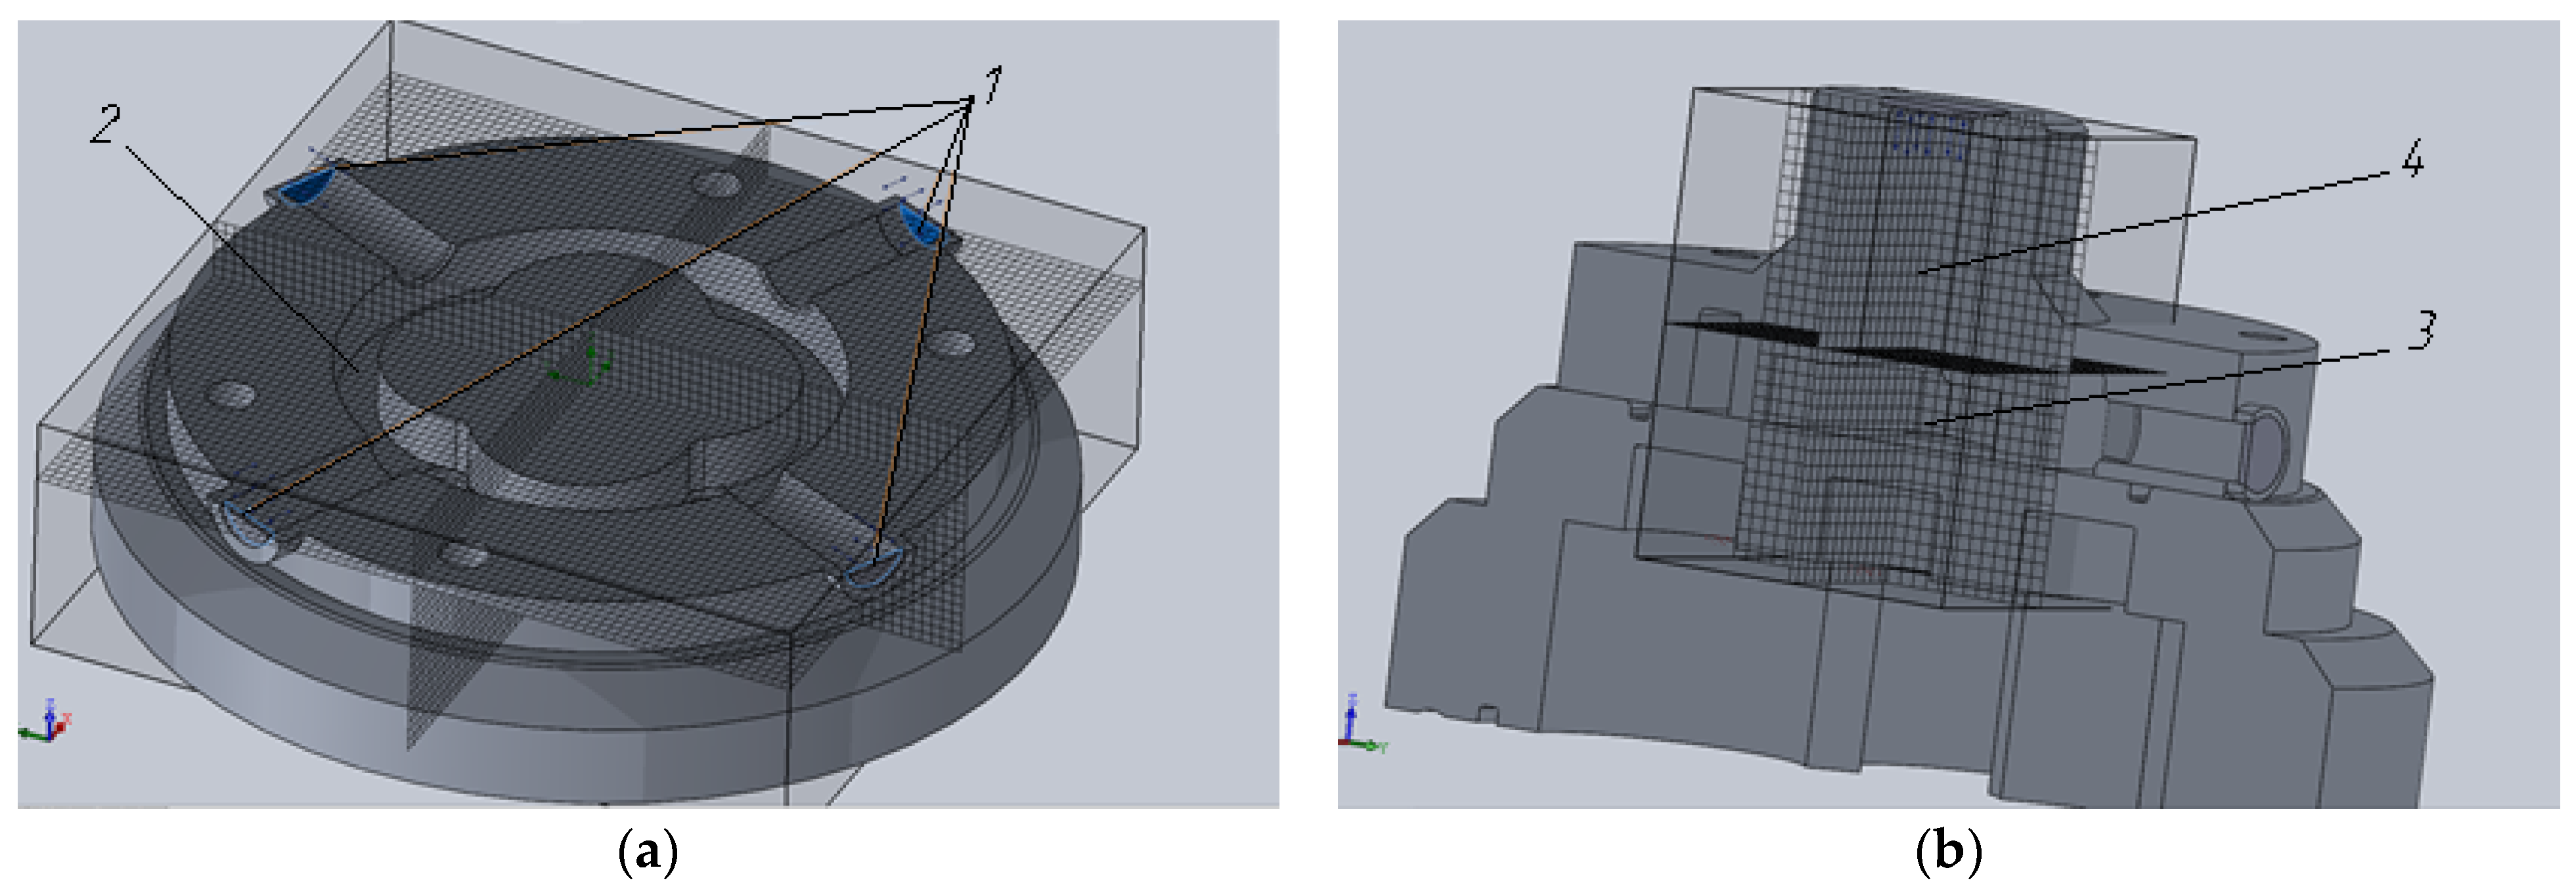Pick the bolt hole at the disc's top edge
Image resolution: width=2576 pixels, height=893 pixels.
[722, 185]
